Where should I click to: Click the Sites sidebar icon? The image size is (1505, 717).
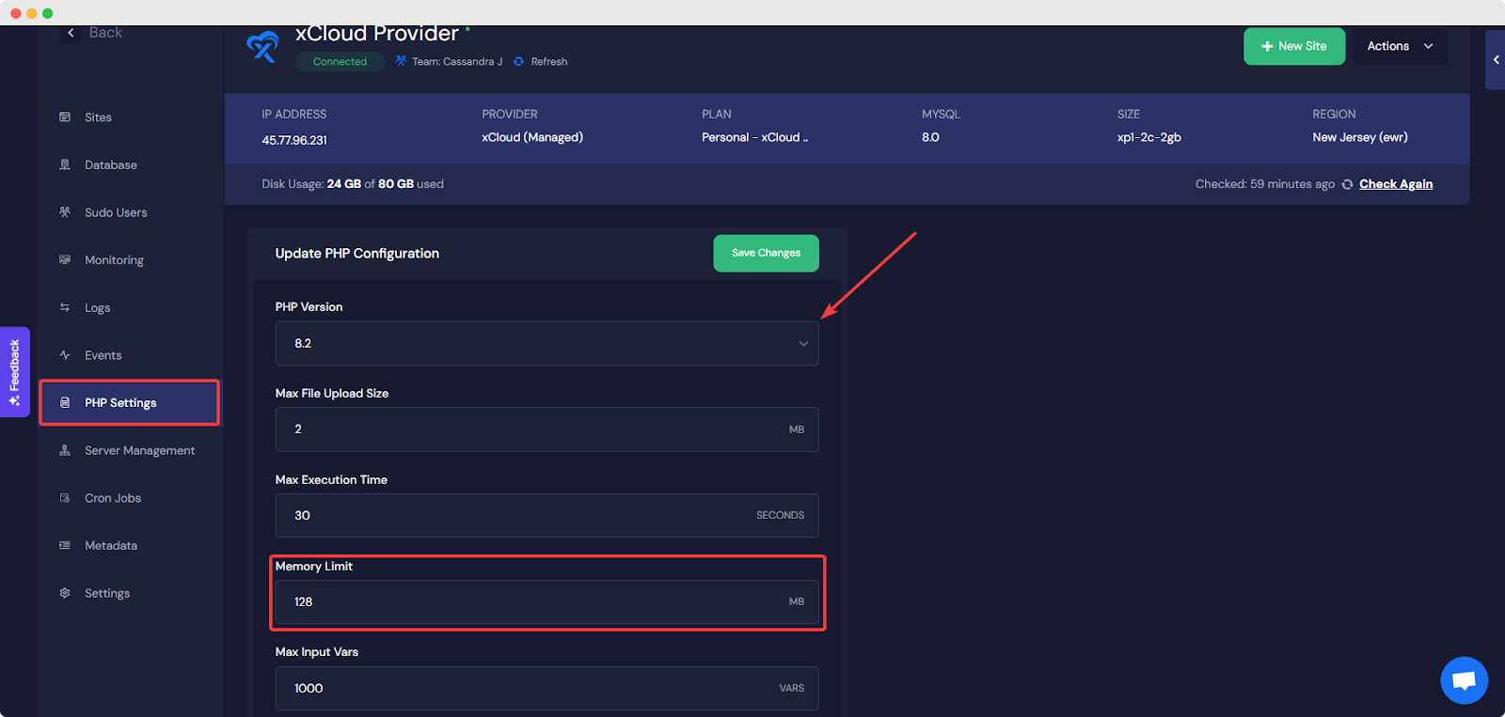pyautogui.click(x=65, y=117)
